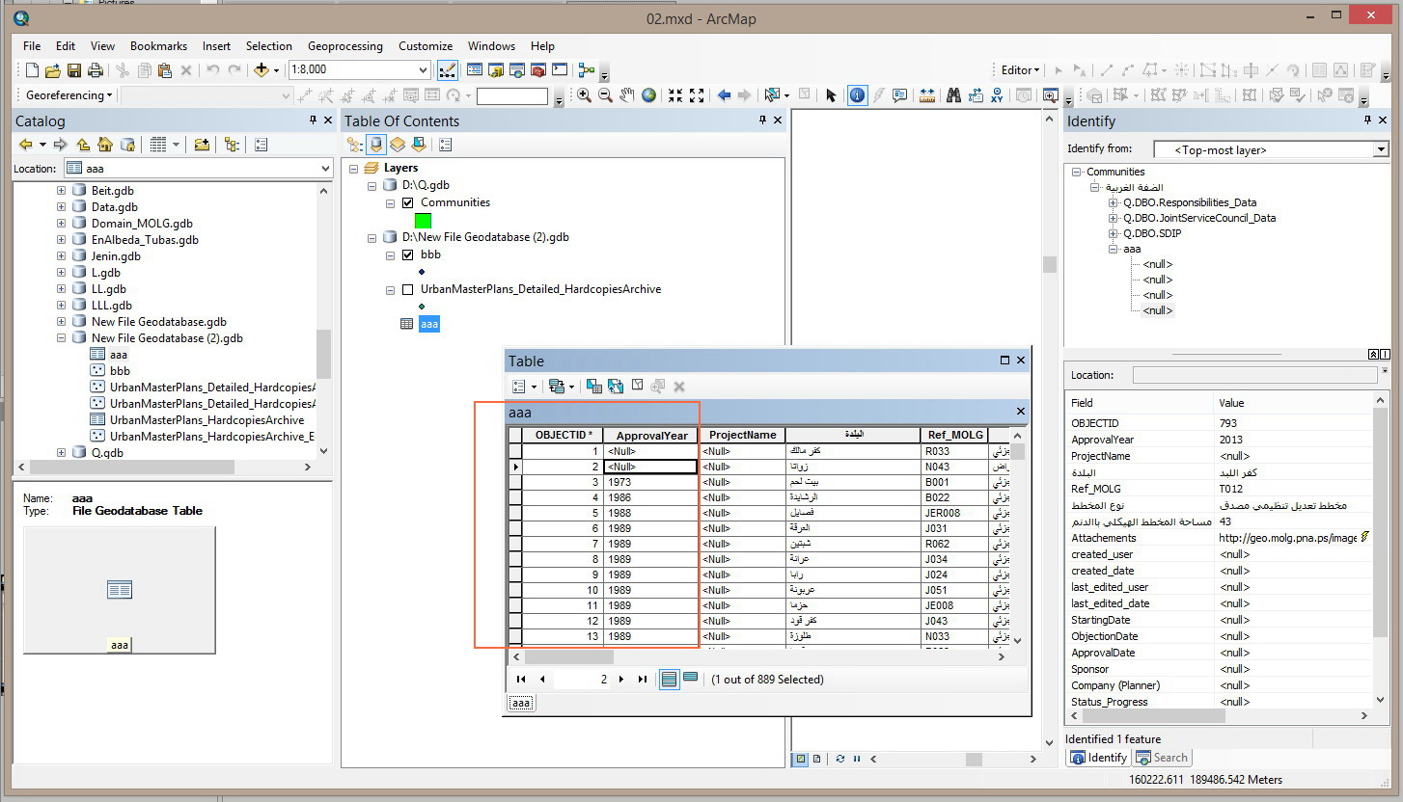Open the File menu
Viewport: 1403px width, 802px height.
click(x=32, y=46)
